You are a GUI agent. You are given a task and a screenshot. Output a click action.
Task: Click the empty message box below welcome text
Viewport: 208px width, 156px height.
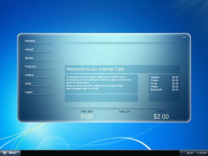coord(102,98)
